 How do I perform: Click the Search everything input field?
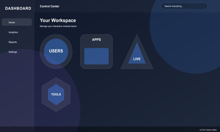(x=184, y=6)
